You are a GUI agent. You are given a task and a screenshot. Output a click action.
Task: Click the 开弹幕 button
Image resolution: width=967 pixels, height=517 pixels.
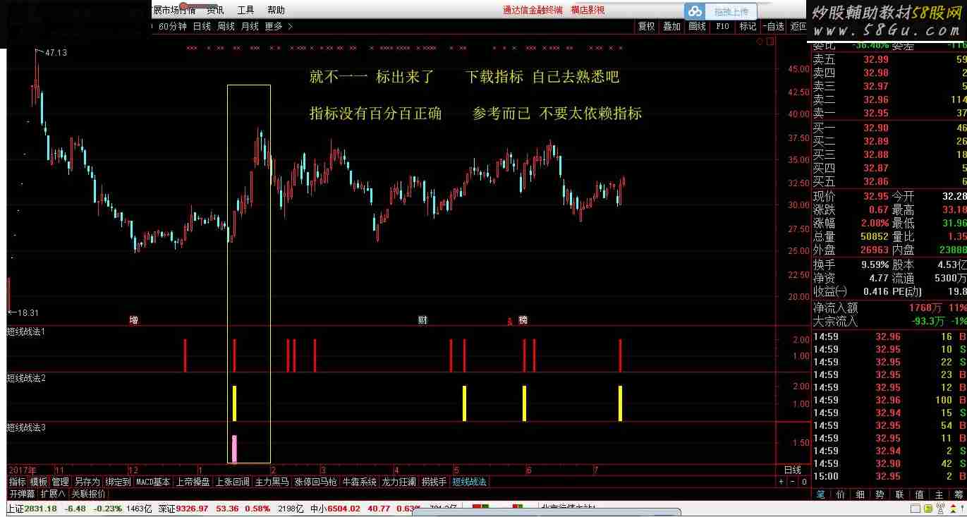point(22,494)
